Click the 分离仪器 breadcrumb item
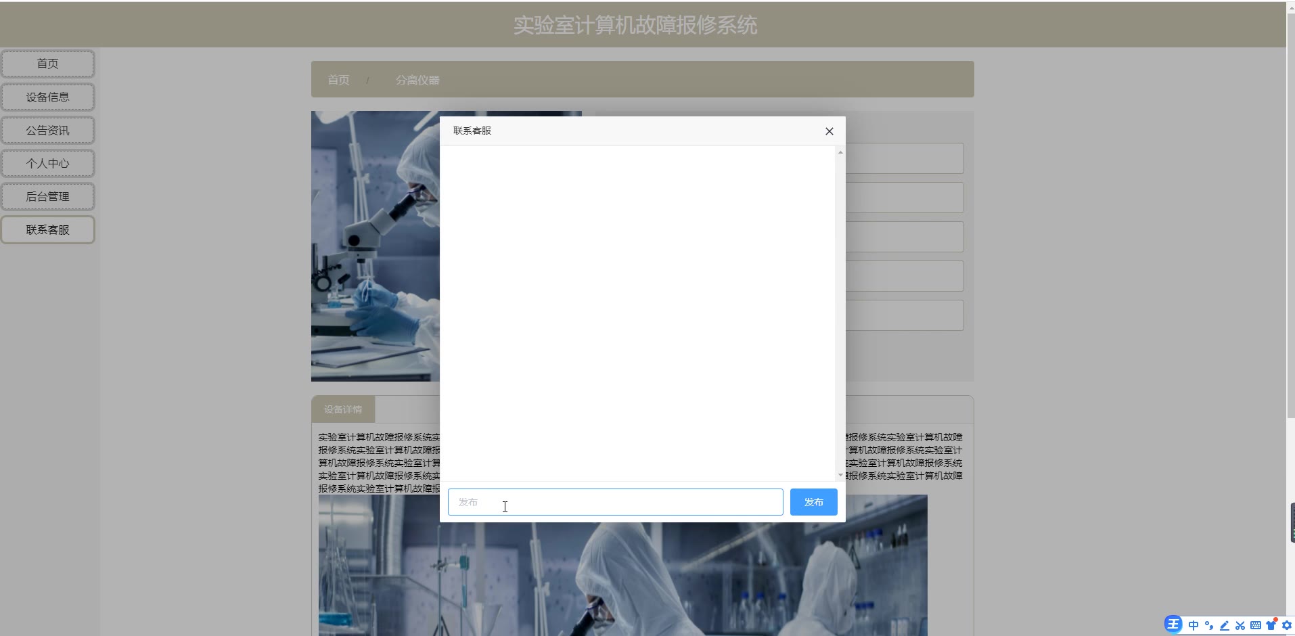The image size is (1295, 636). pos(417,80)
